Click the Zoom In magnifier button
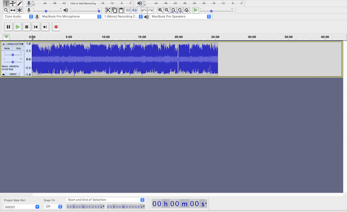The height and width of the screenshot is (212, 347). (160, 10)
